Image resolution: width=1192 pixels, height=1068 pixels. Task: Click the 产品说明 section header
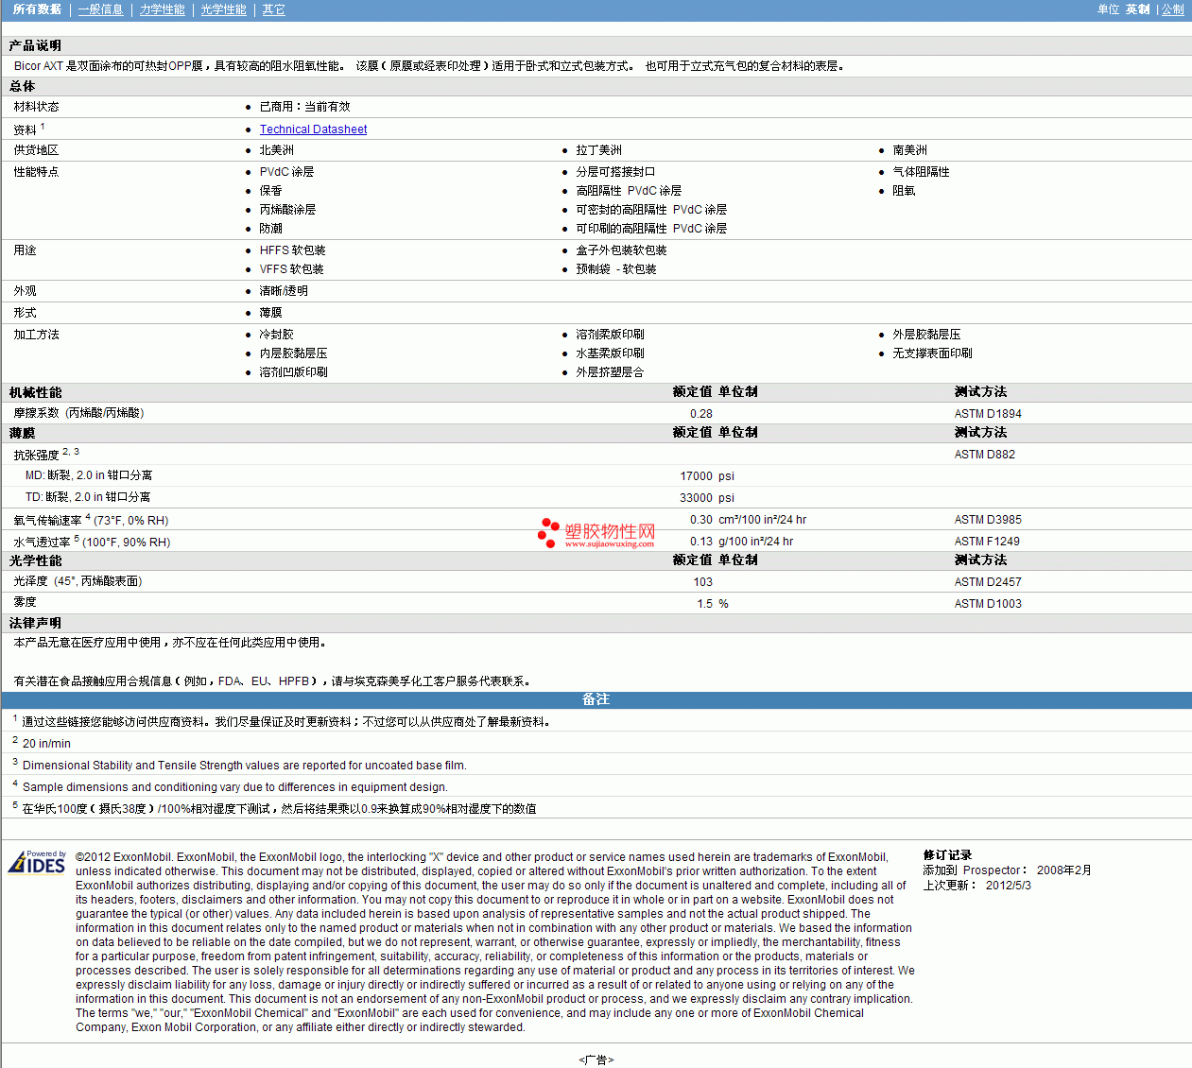click(x=35, y=45)
